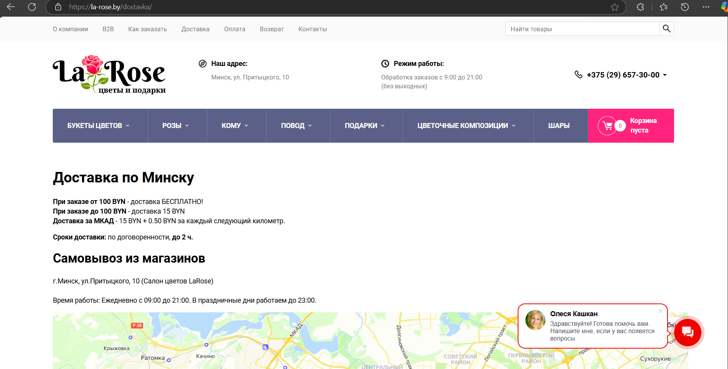This screenshot has height=369, width=728.
Task: Open browser history icon
Action: coord(685,7)
